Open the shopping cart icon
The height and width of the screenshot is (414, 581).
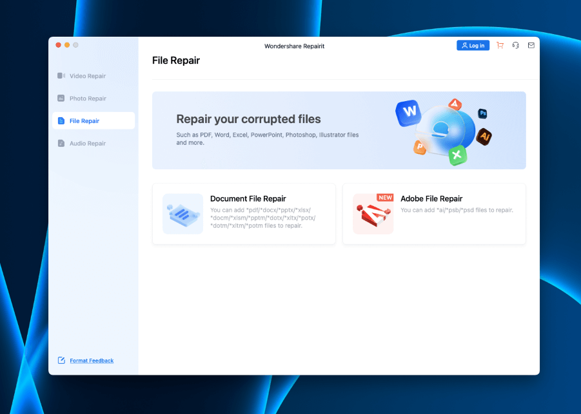pos(500,45)
